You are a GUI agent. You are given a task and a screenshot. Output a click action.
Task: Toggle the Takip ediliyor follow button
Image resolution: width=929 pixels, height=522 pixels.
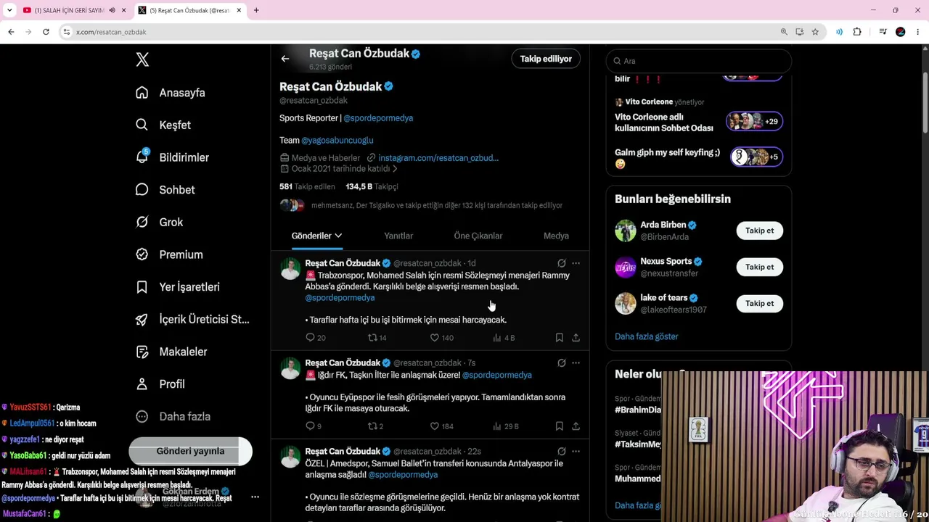click(546, 59)
